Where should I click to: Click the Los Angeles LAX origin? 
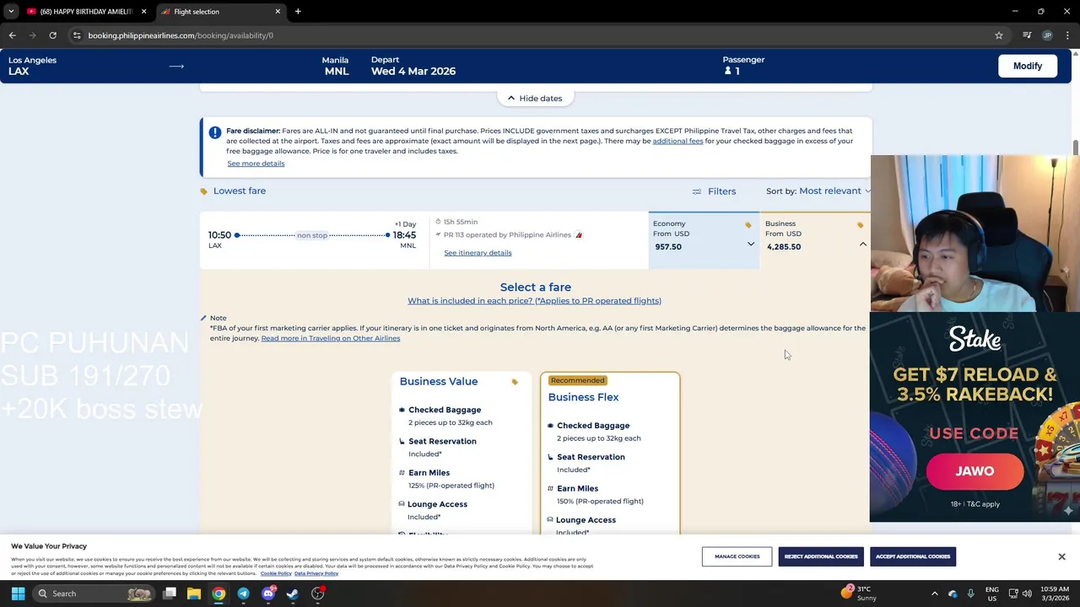[32, 66]
